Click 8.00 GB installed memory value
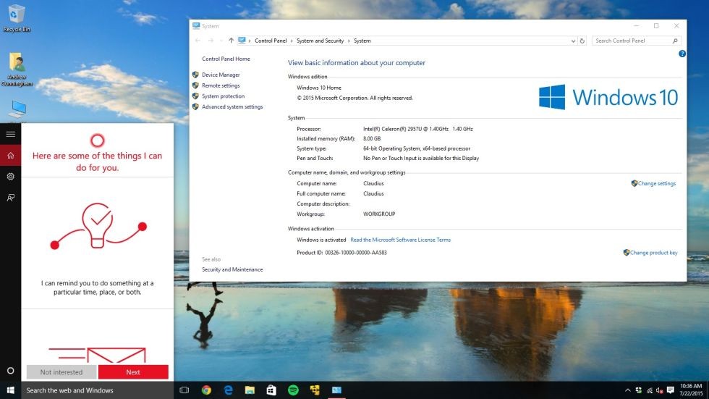Image resolution: width=709 pixels, height=399 pixels. [372, 138]
